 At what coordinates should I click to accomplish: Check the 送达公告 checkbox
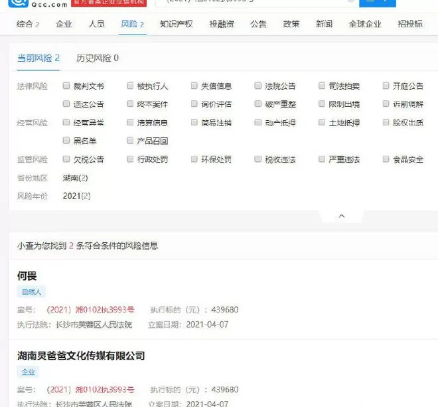tap(66, 104)
